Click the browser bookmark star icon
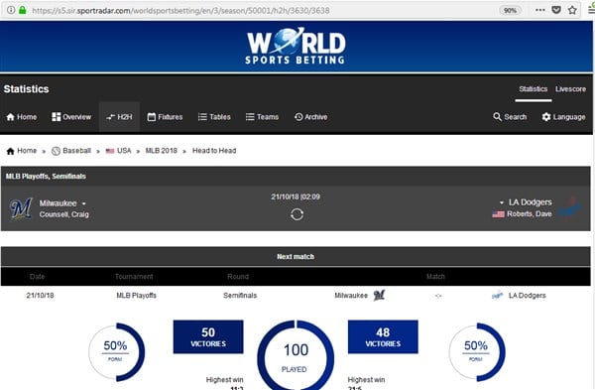 point(572,10)
